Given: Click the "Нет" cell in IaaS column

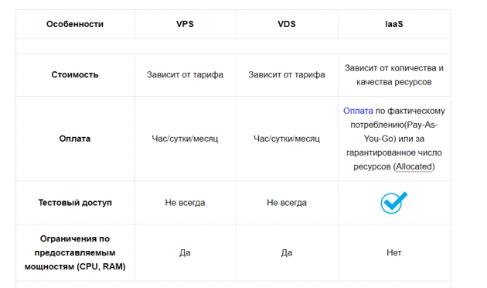Looking at the screenshot, I should tap(393, 252).
